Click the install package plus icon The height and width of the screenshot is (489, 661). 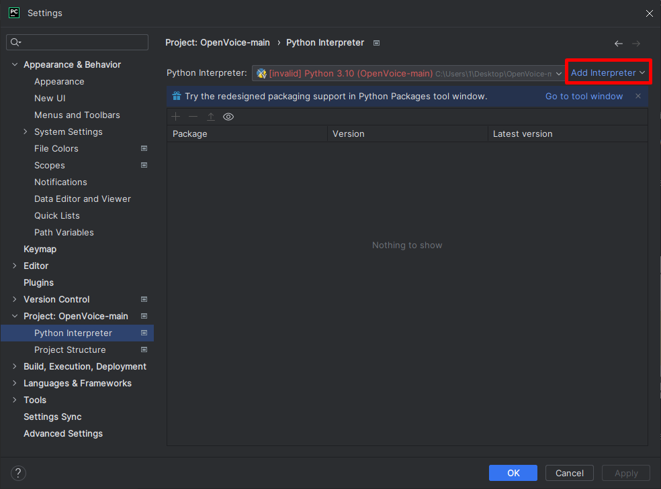point(176,117)
